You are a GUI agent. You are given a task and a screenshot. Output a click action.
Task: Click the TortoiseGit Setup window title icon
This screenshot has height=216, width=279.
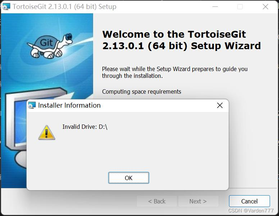pos(6,7)
